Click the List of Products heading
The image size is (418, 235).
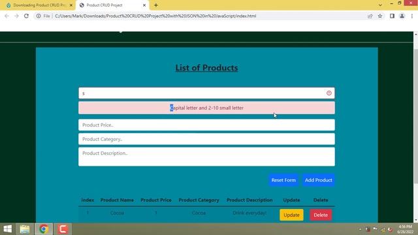tap(206, 68)
